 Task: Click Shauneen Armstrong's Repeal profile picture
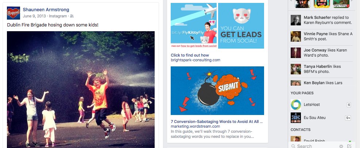[13, 13]
